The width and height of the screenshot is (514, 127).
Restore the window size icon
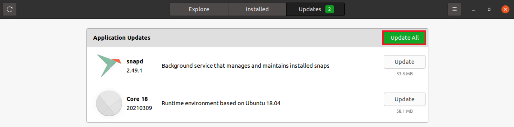tap(489, 10)
